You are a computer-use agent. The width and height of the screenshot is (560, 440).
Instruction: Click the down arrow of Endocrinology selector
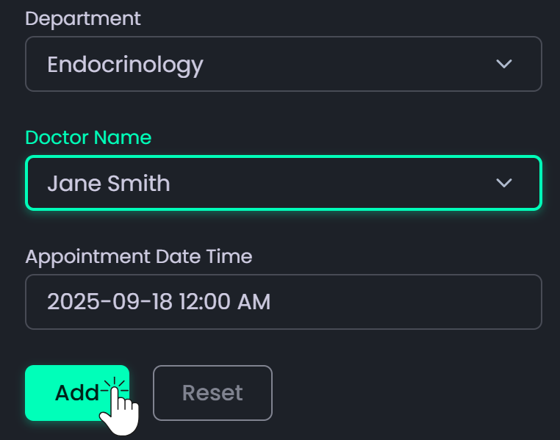pyautogui.click(x=503, y=64)
